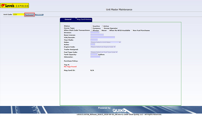
Task: Click the Year Made input field
Action: click(94, 40)
